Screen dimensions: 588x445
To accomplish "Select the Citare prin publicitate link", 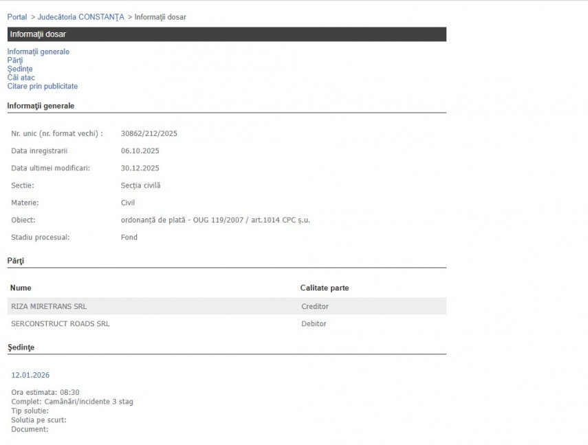I will (43, 87).
